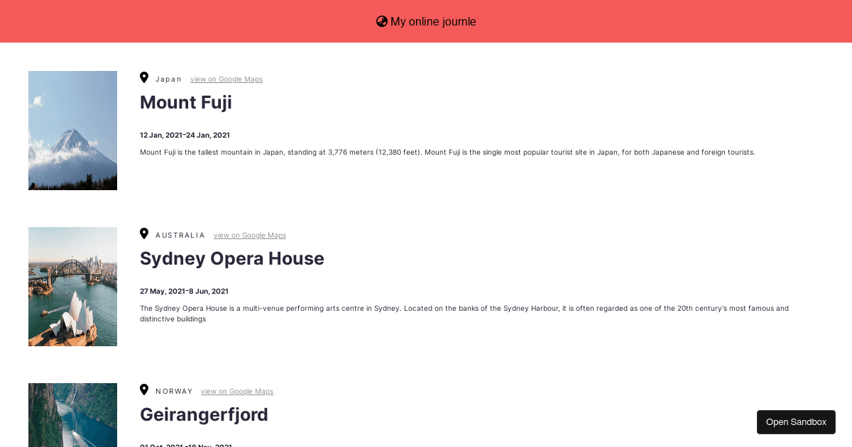This screenshot has width=852, height=447.
Task: Click the Mount Fuji heading
Action: pos(185,102)
